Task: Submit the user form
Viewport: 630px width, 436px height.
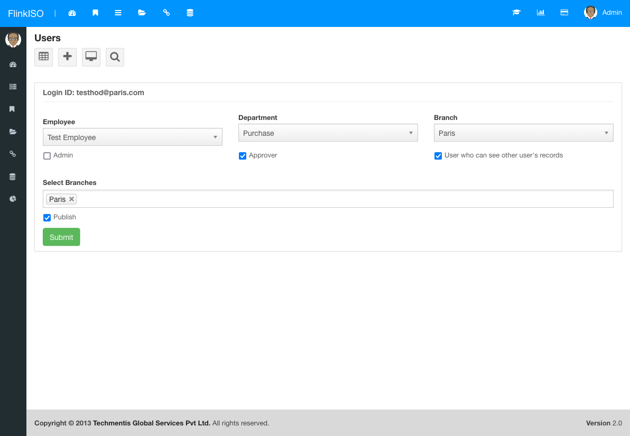Action: coord(61,237)
